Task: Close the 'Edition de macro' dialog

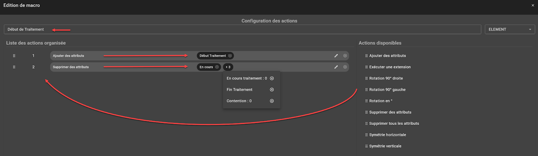Action: click(533, 5)
